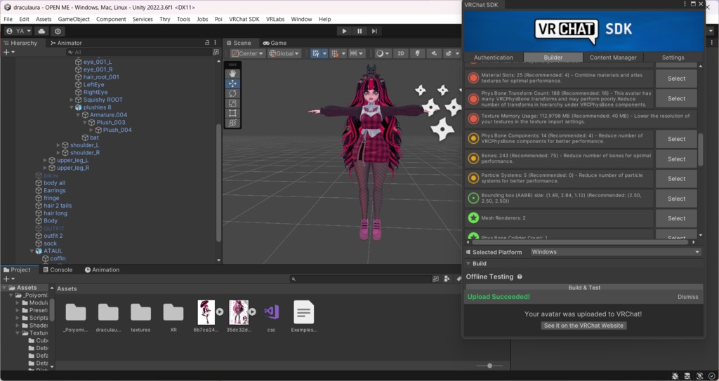This screenshot has height=381, width=719.
Task: Click the Build & Test button
Action: [584, 288]
